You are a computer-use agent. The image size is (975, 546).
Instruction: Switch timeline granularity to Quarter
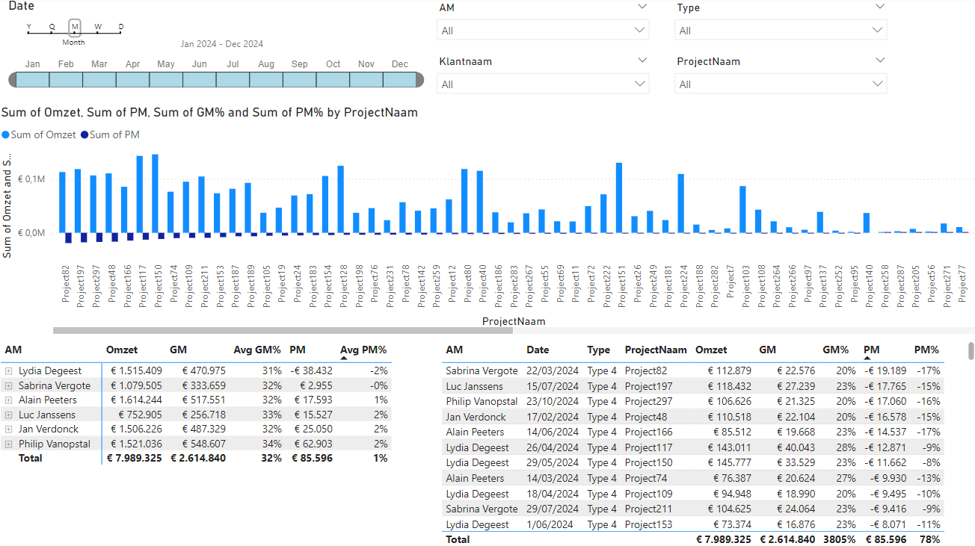52,28
